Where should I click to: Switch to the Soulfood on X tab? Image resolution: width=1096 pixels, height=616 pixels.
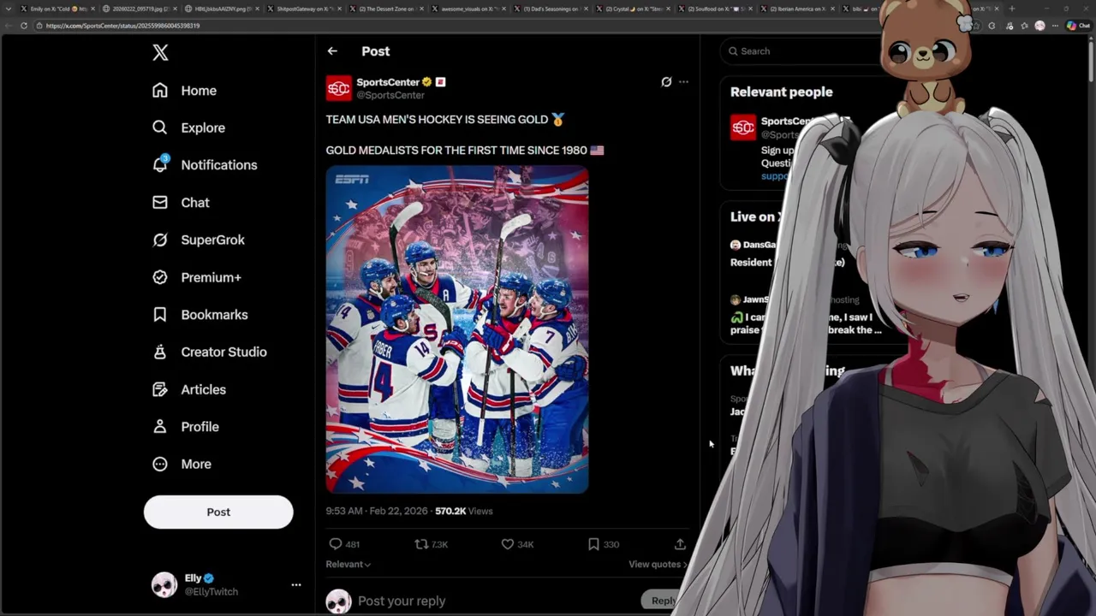715,9
